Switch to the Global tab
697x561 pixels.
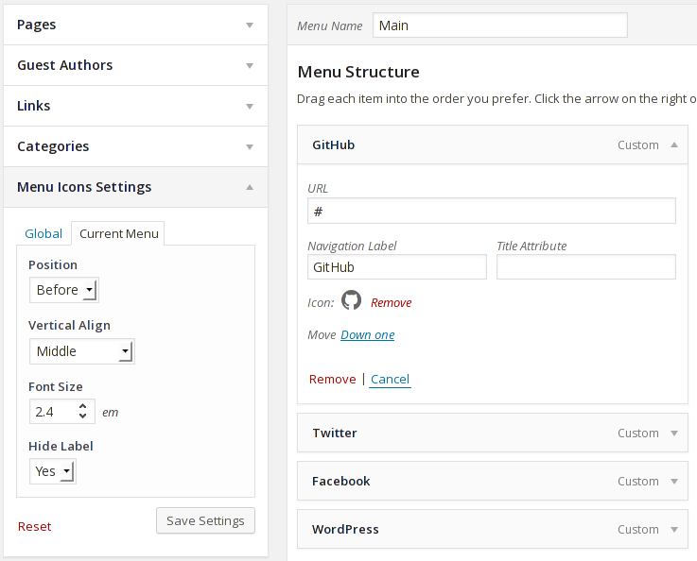pyautogui.click(x=44, y=233)
